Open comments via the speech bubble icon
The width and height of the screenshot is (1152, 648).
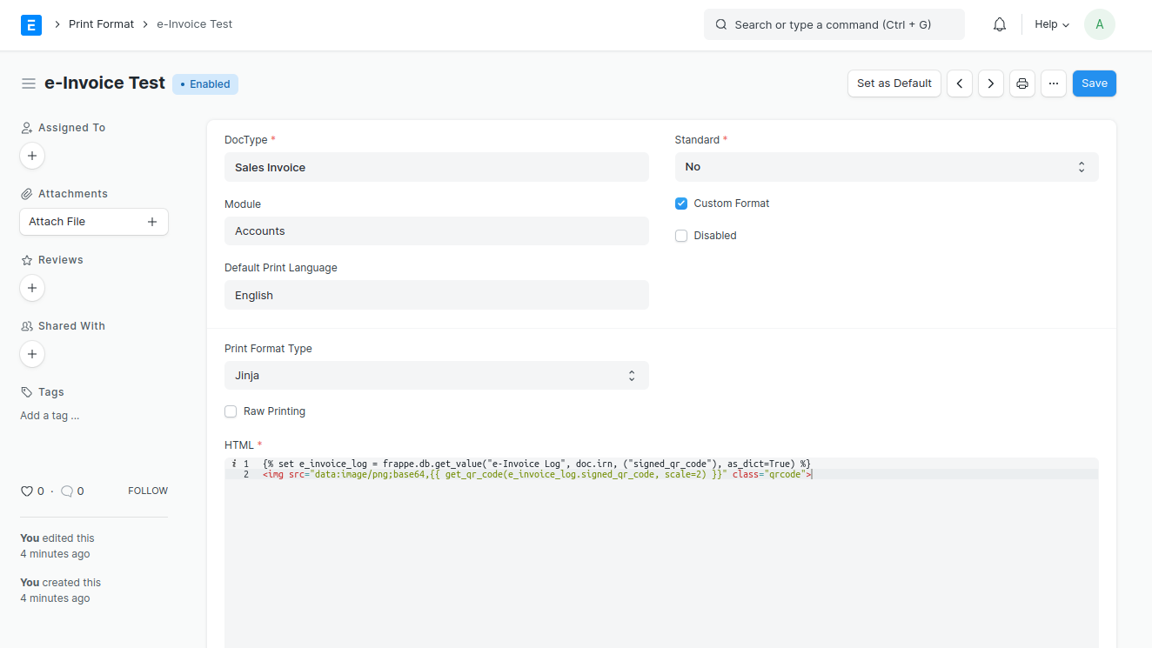pyautogui.click(x=65, y=491)
